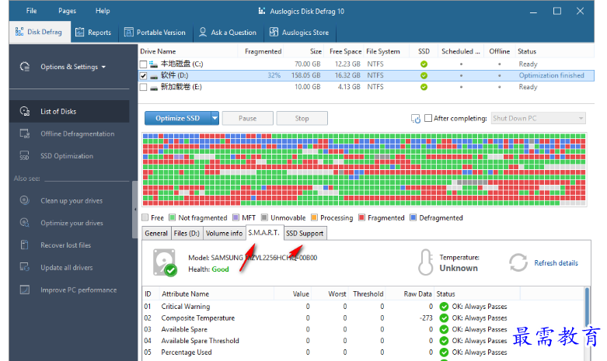Image resolution: width=607 pixels, height=361 pixels.
Task: Open the Pages menu
Action: point(67,11)
